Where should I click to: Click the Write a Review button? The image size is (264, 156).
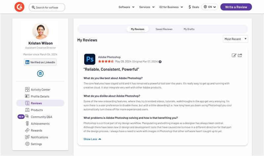pyautogui.click(x=236, y=7)
